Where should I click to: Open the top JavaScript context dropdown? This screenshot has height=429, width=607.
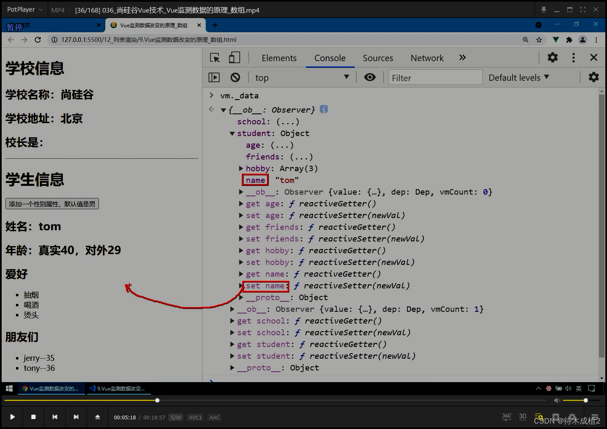pyautogui.click(x=302, y=77)
